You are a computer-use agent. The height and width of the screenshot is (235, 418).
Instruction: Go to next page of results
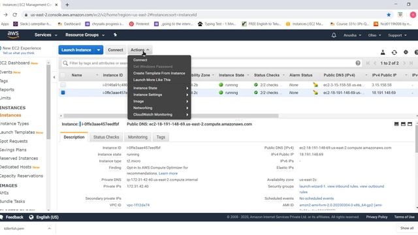tap(404, 63)
